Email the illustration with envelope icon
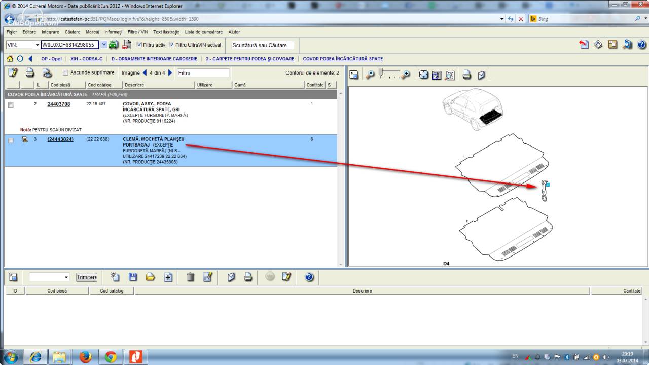The image size is (649, 365). (481, 75)
